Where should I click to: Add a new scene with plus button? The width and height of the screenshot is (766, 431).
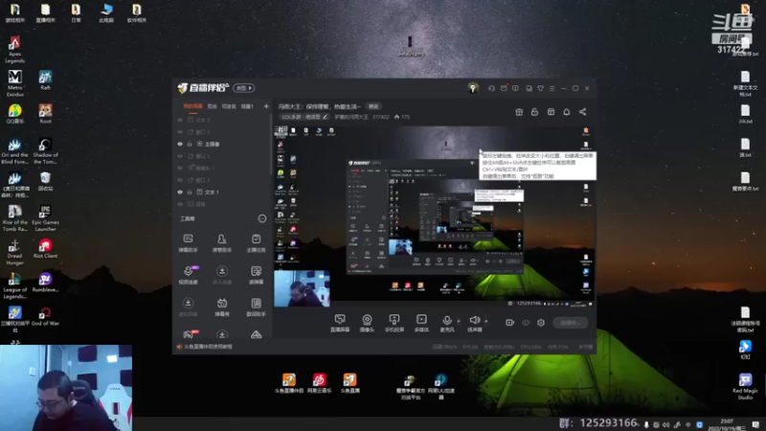[266, 106]
